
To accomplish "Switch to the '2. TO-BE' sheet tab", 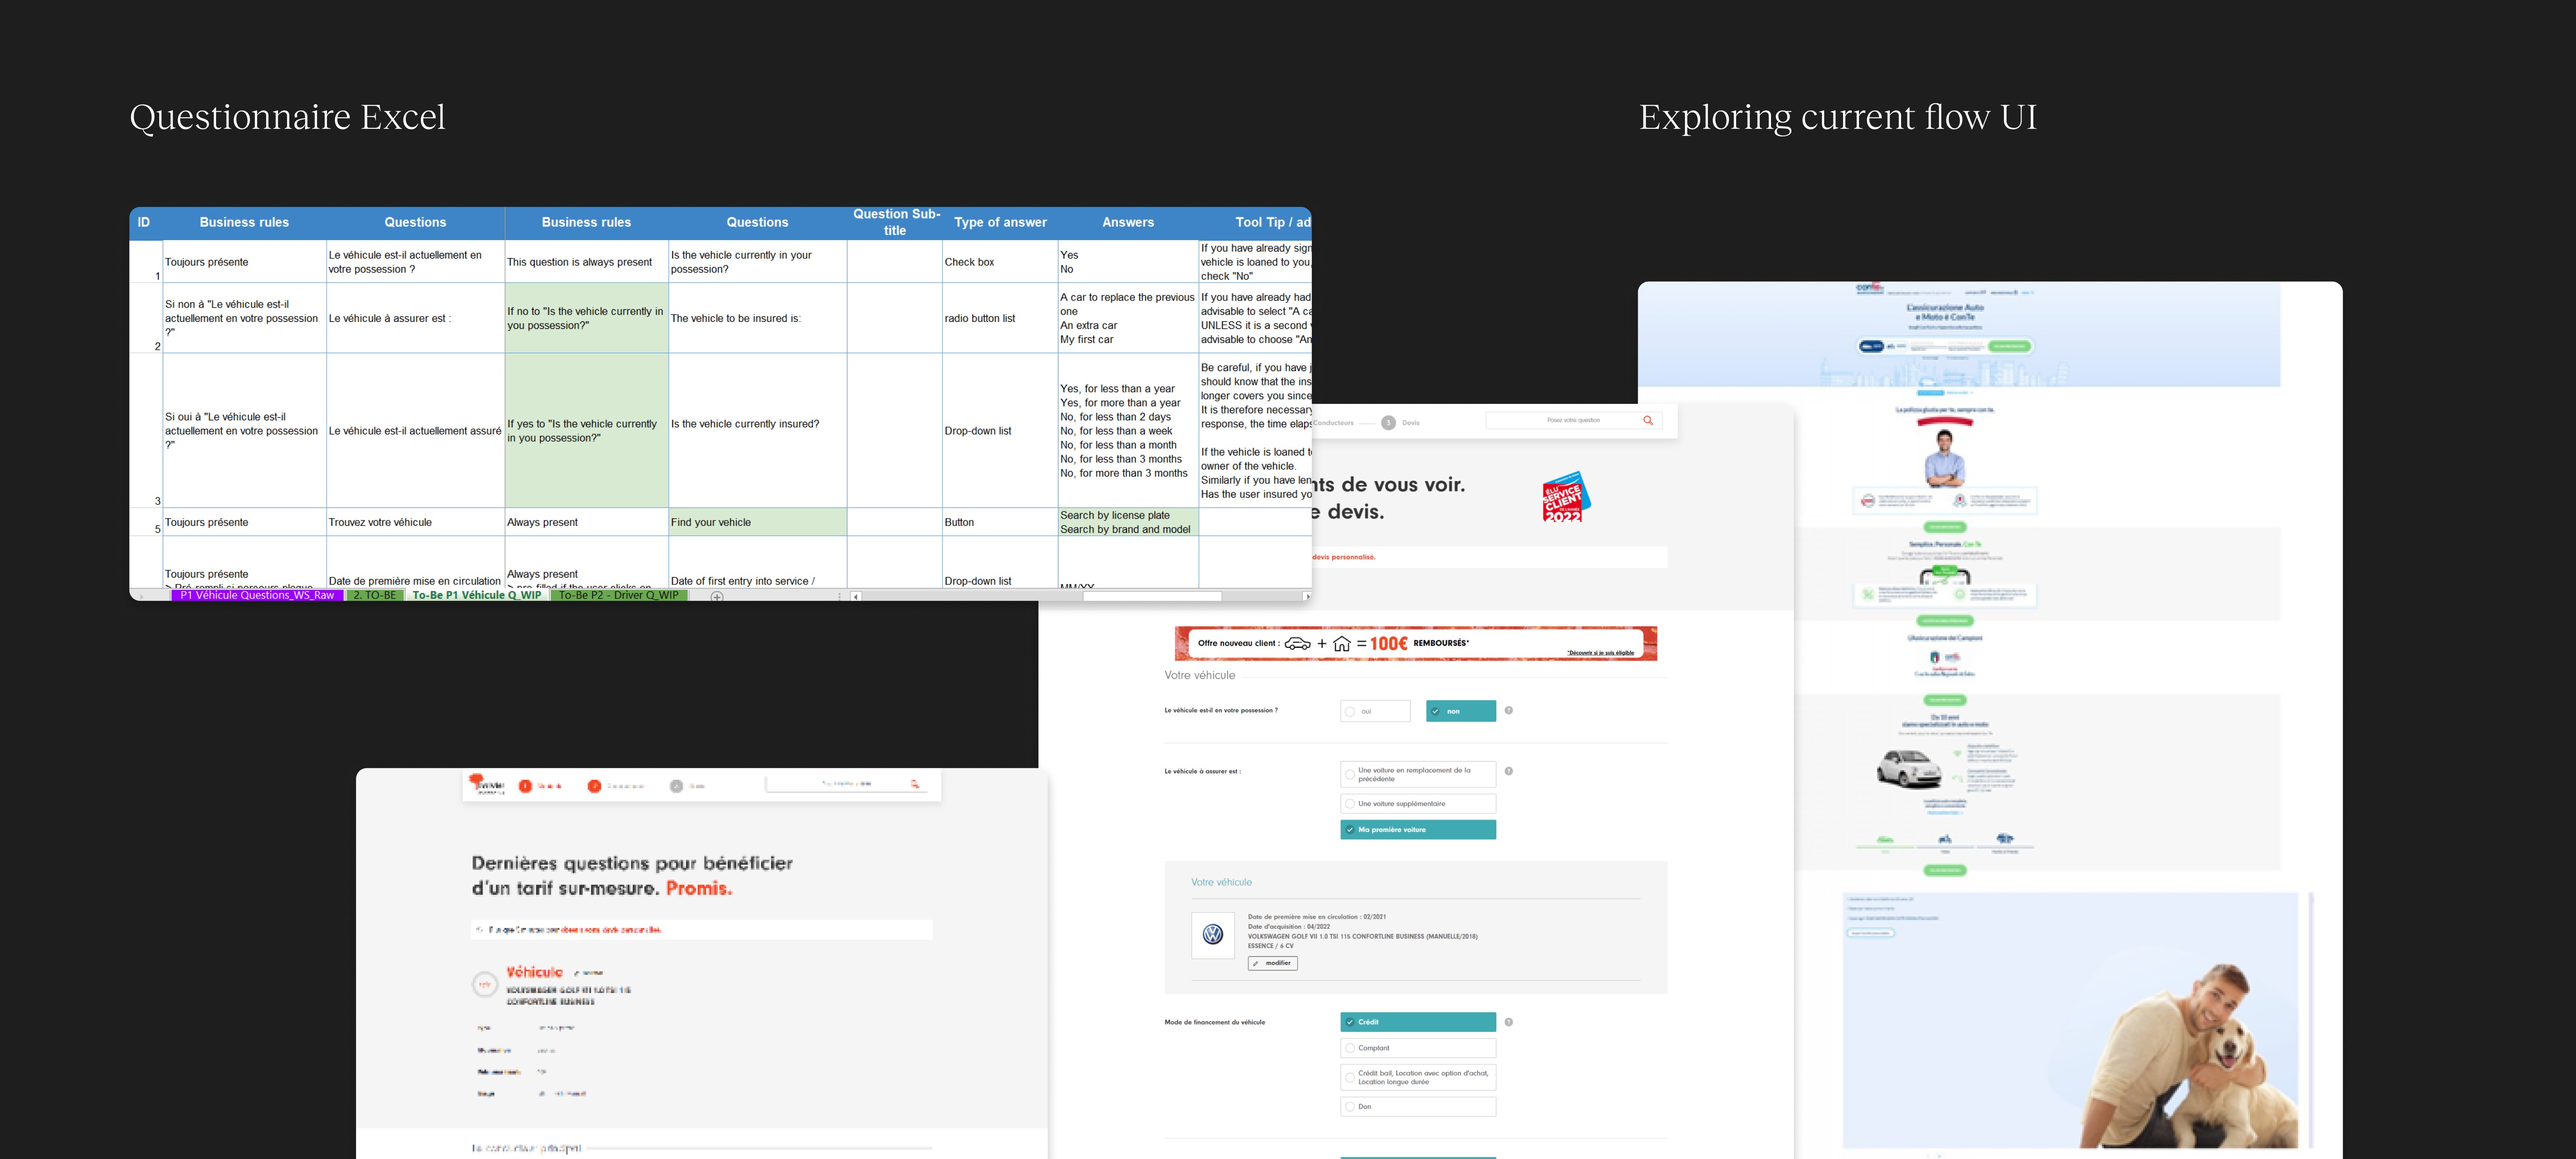I will [x=375, y=595].
